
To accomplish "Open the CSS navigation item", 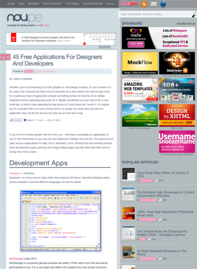I will point(21,3).
